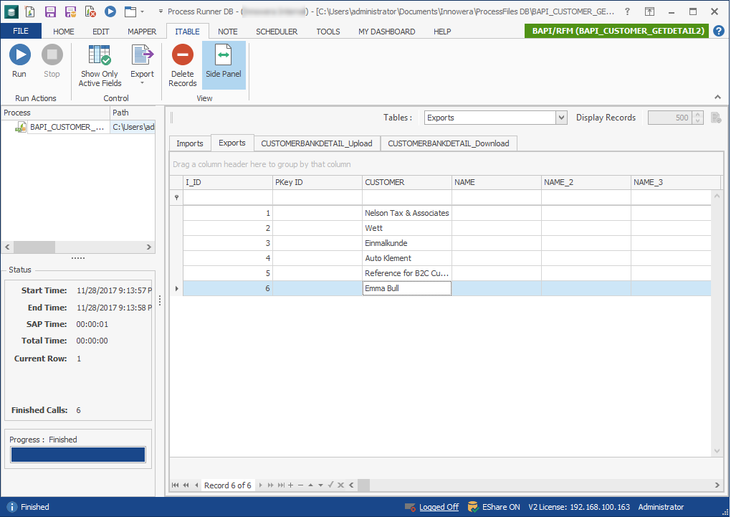Click the save icon in quick access toolbar
The image size is (731, 517).
coord(50,11)
